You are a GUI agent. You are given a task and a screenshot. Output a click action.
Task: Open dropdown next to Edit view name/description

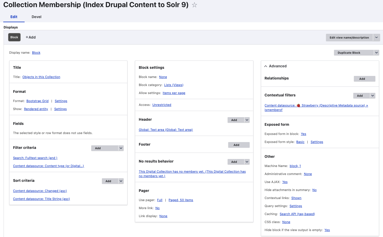pyautogui.click(x=376, y=37)
